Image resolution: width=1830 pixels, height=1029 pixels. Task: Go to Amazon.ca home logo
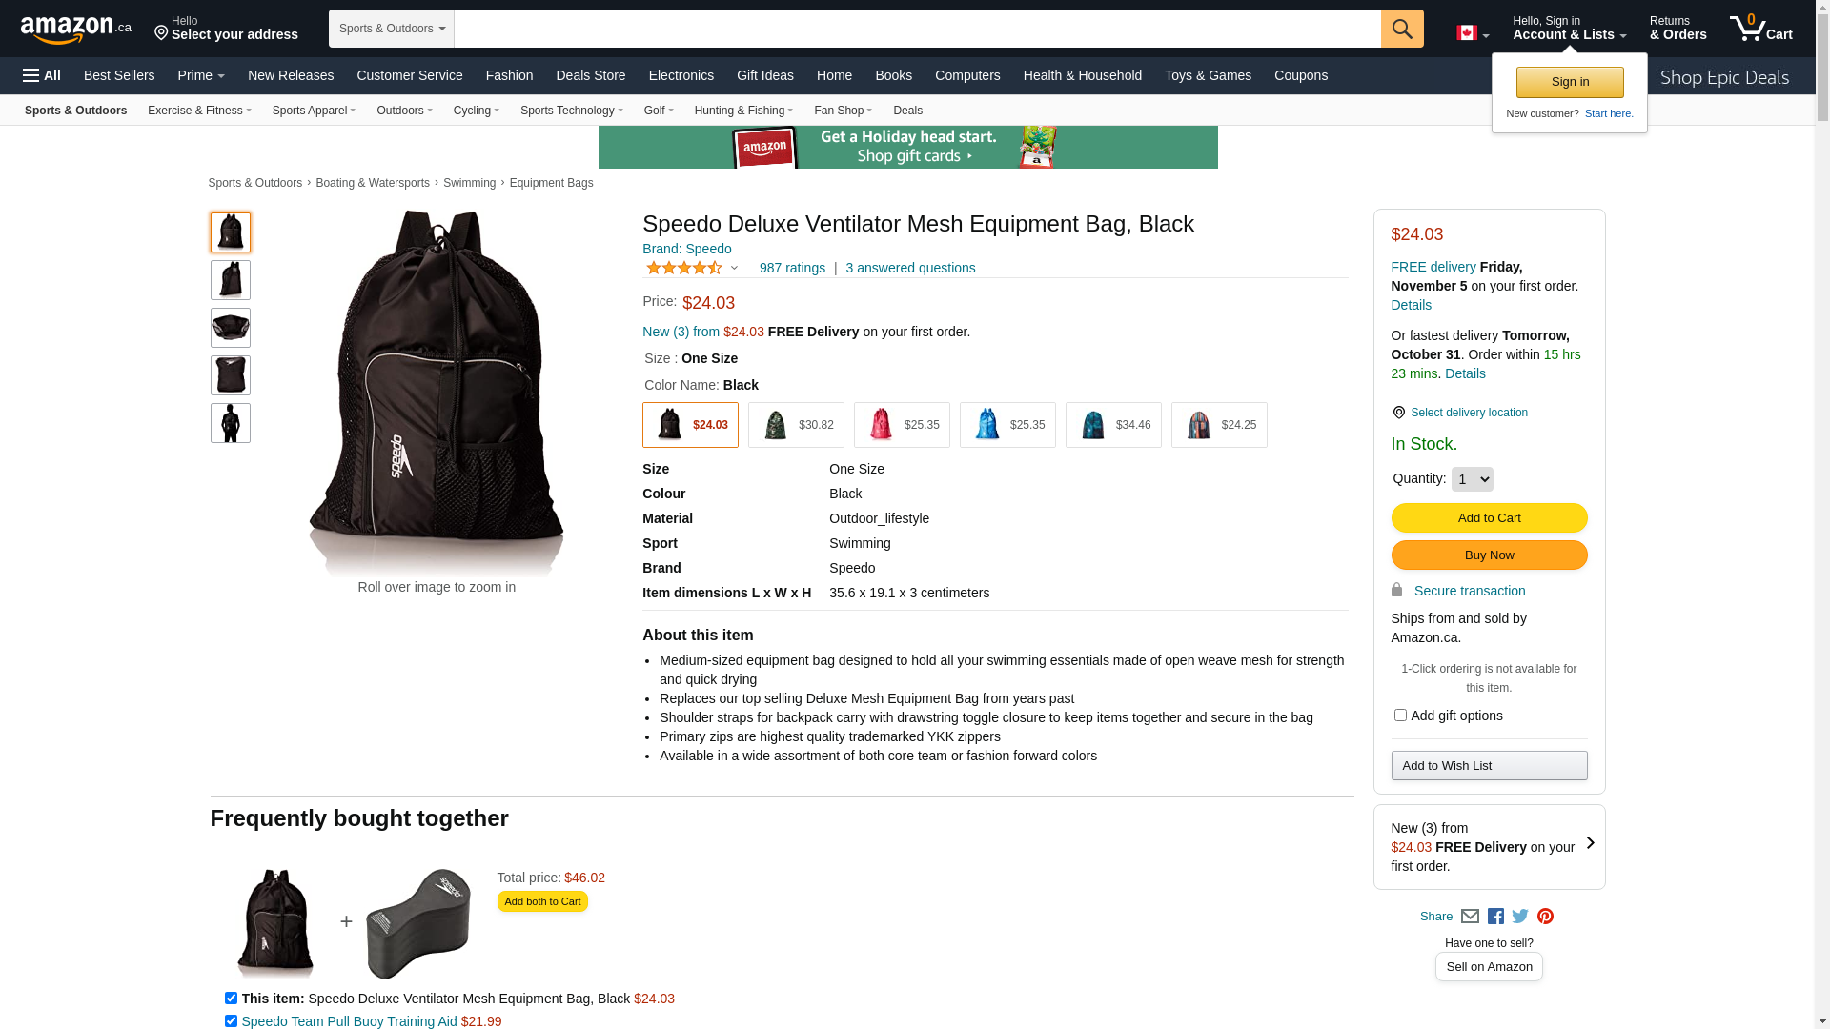76,30
